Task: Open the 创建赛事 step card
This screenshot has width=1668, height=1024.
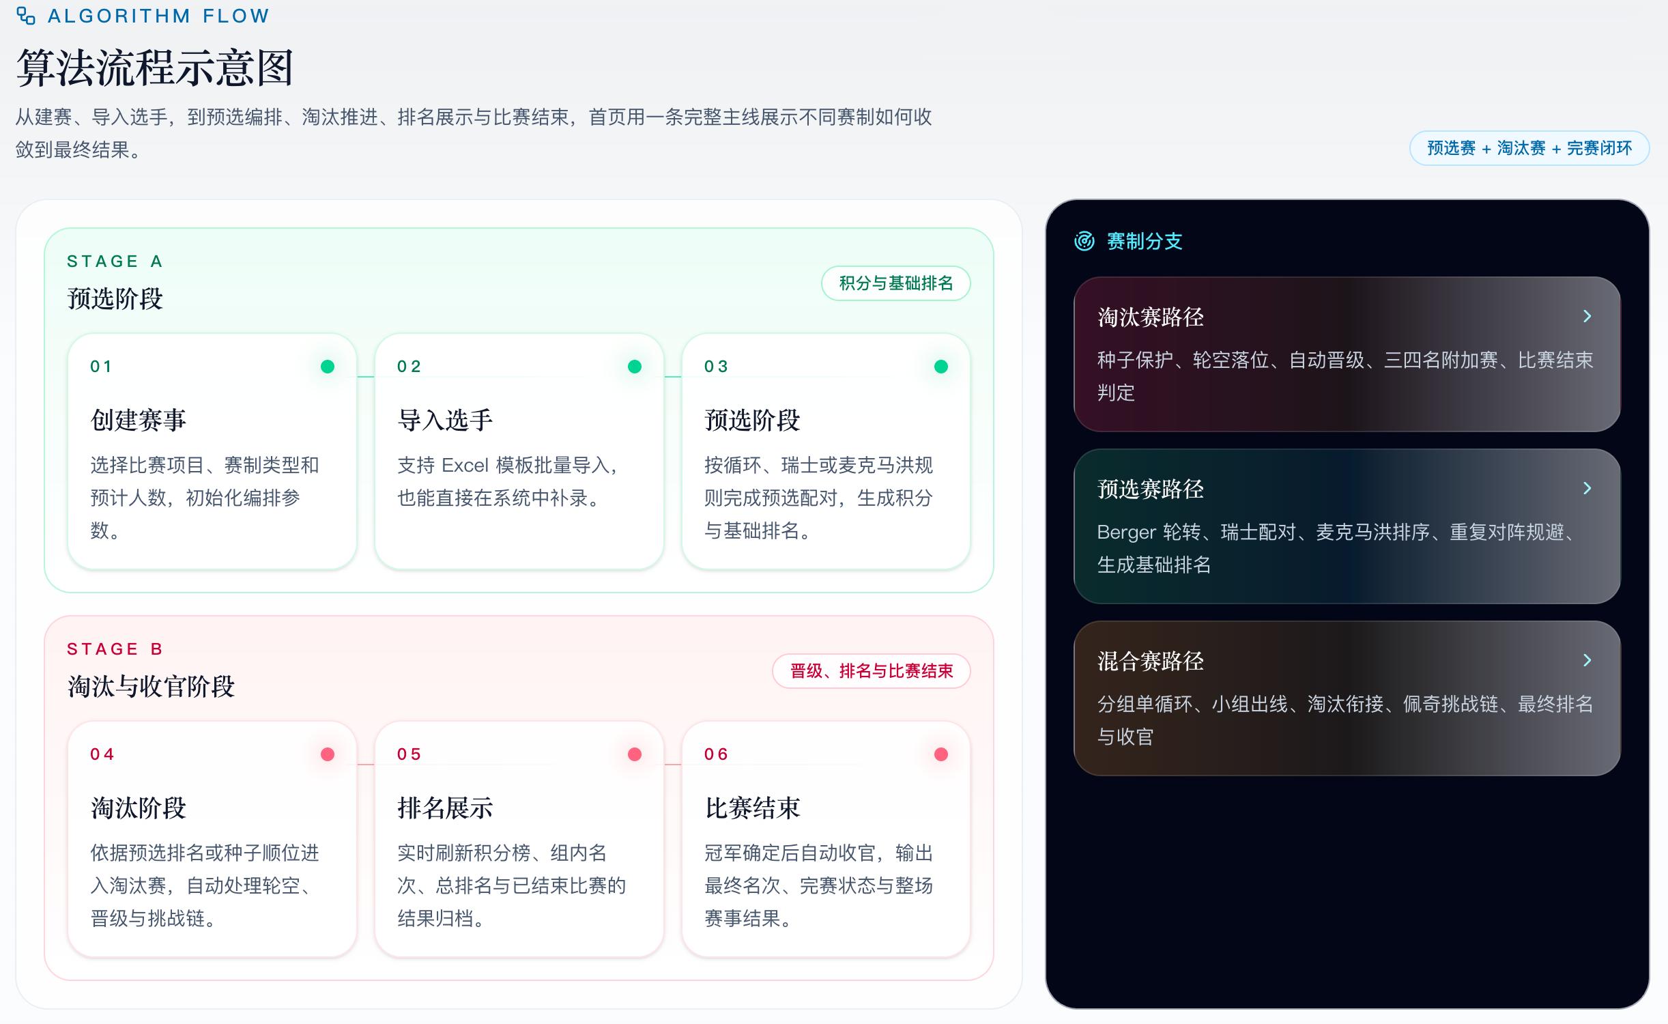Action: (212, 451)
